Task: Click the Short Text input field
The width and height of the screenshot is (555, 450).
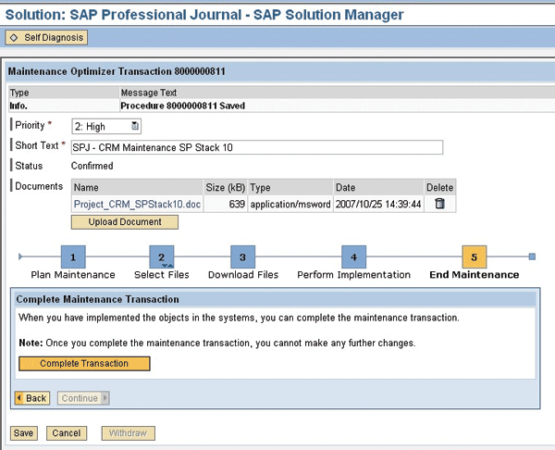Action: 257,147
